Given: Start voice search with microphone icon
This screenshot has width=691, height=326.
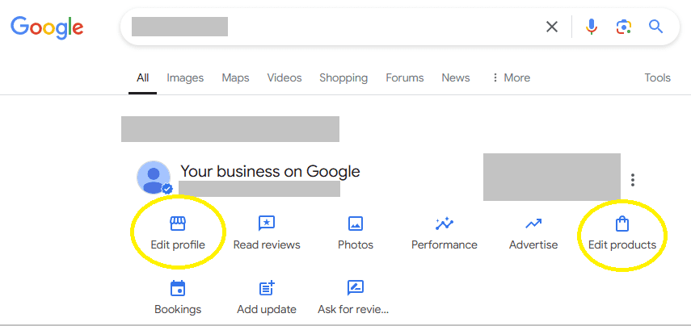Looking at the screenshot, I should [592, 27].
